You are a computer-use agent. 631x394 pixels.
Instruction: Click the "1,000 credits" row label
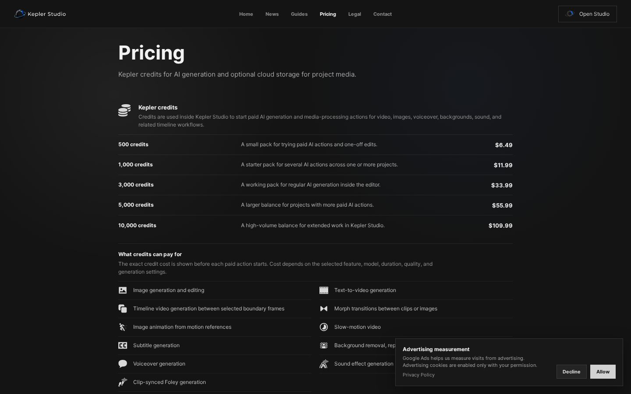[135, 165]
